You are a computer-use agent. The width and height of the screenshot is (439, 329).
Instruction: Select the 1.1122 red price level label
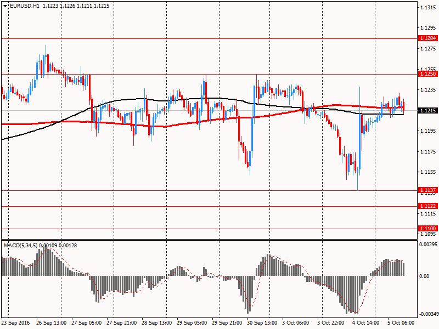428,206
